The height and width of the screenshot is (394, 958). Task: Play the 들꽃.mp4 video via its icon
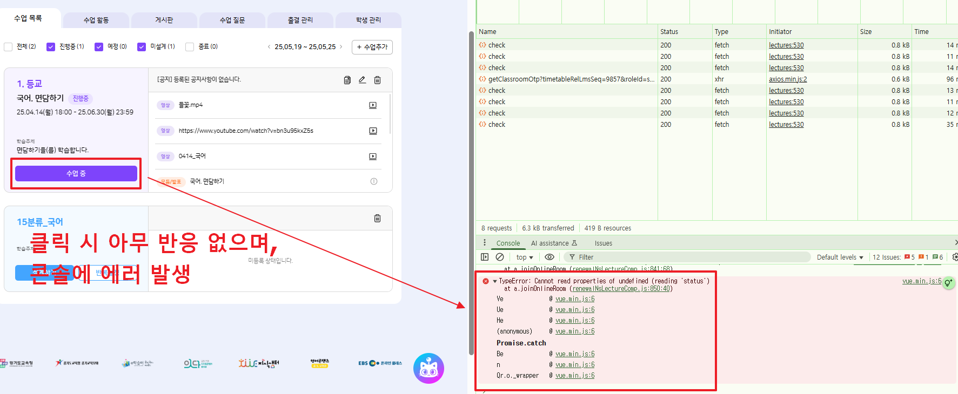click(x=372, y=105)
